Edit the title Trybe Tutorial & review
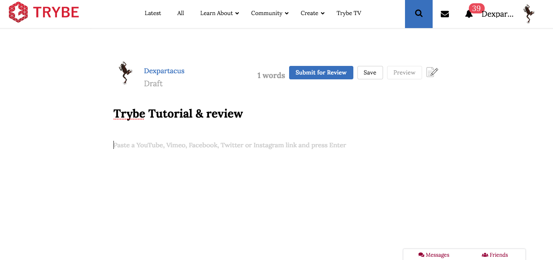The height and width of the screenshot is (260, 553). click(x=178, y=114)
